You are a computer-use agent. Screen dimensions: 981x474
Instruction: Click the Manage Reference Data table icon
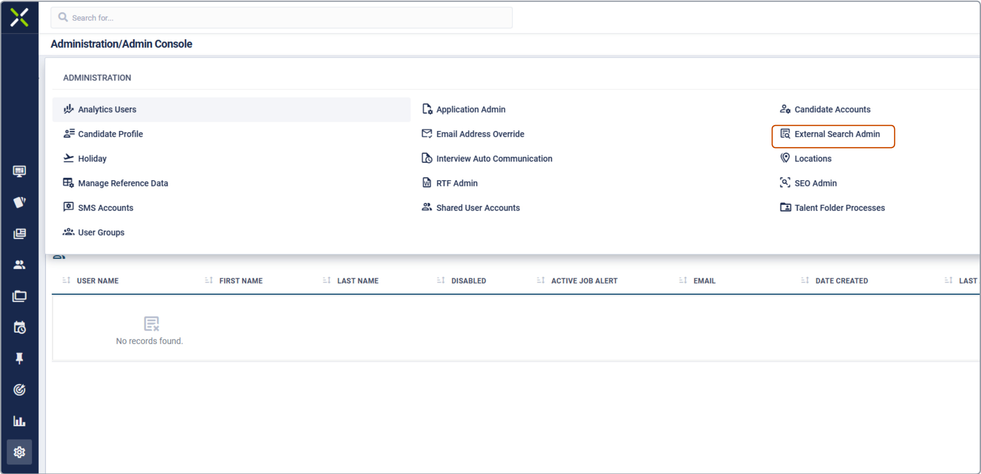tap(69, 183)
